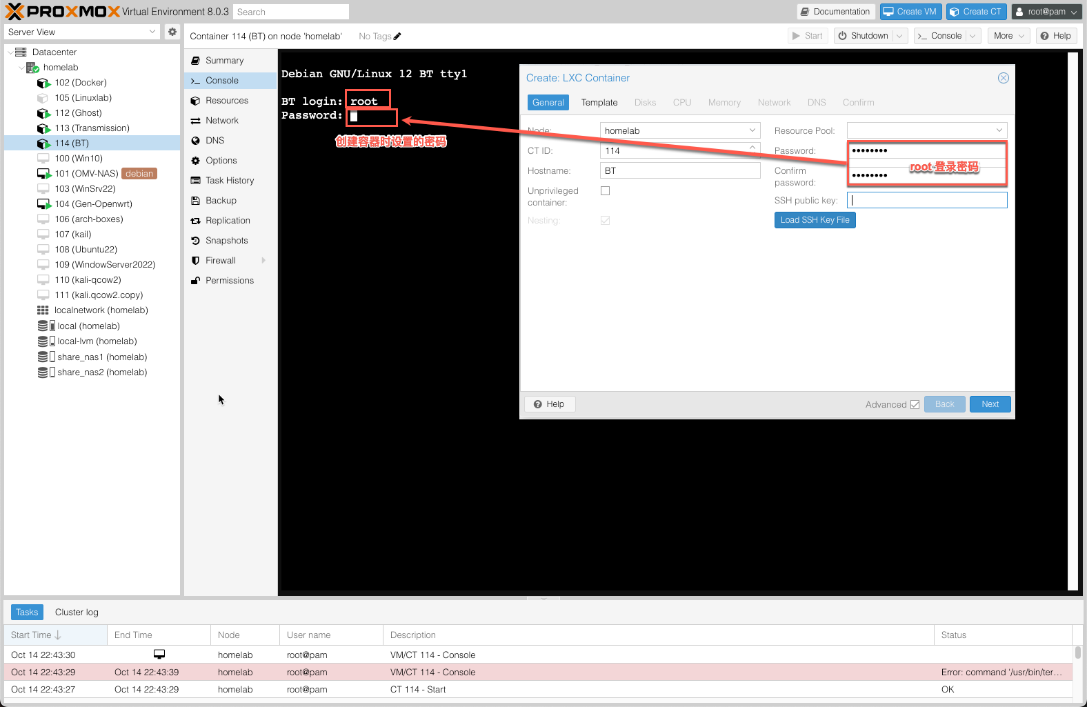The image size is (1087, 707).
Task: Open the Network arrows icon
Action: (195, 121)
